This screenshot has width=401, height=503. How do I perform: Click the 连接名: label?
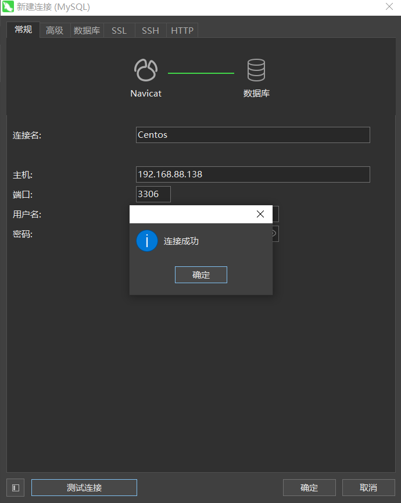[27, 135]
